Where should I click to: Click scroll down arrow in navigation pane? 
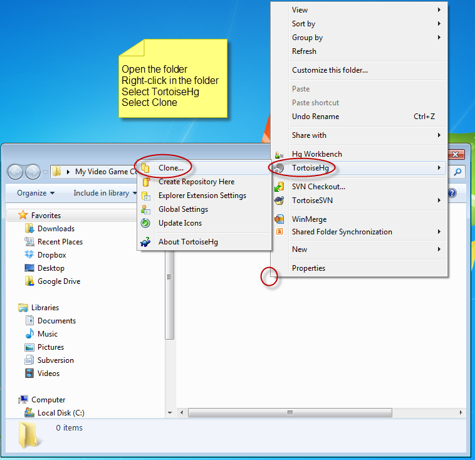pyautogui.click(x=170, y=413)
